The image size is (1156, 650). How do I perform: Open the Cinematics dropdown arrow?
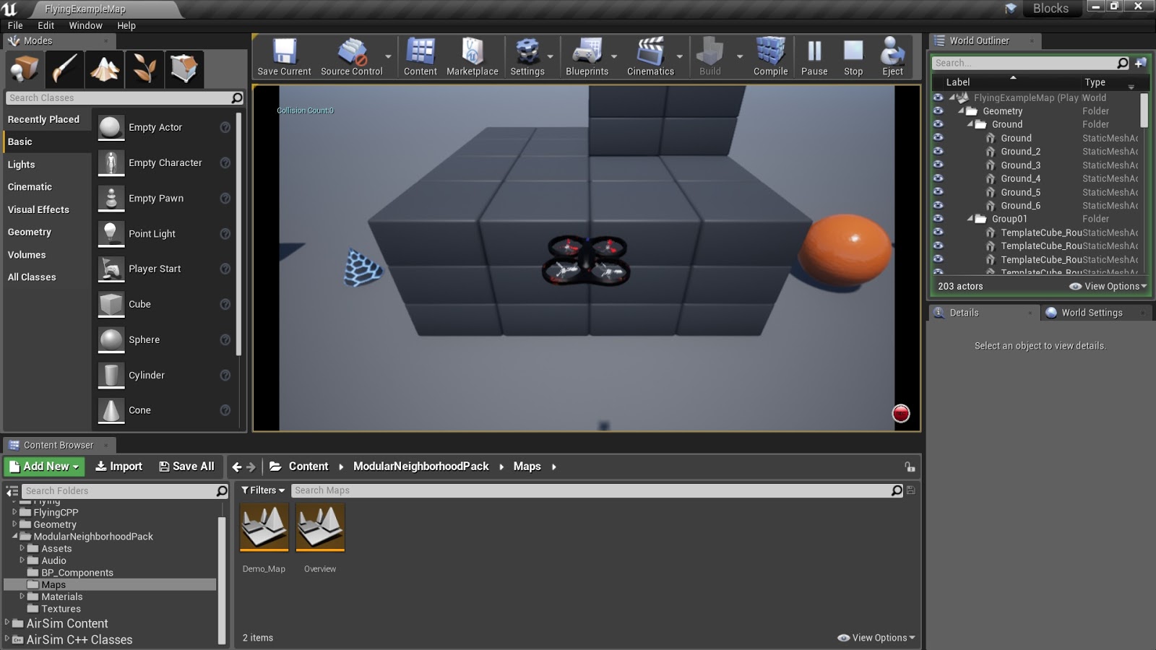point(679,56)
